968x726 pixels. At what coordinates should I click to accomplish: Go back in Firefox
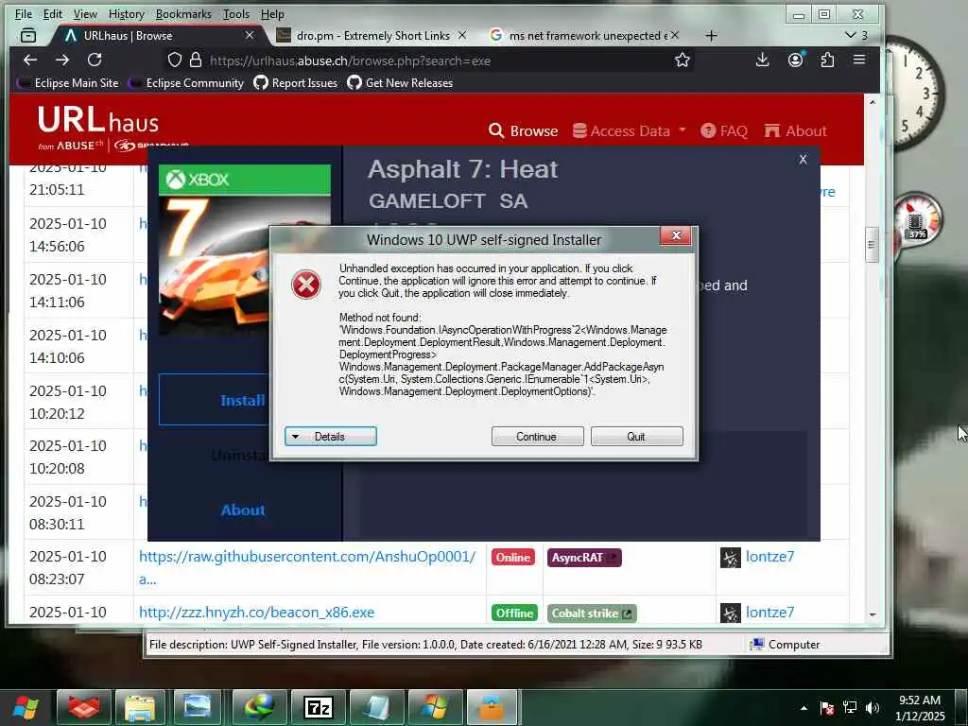click(30, 60)
